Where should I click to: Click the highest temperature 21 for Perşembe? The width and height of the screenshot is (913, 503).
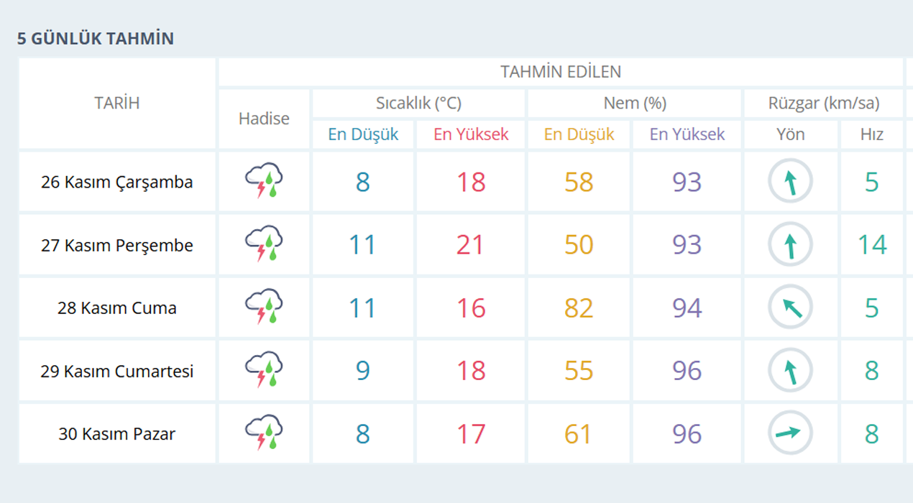click(471, 245)
